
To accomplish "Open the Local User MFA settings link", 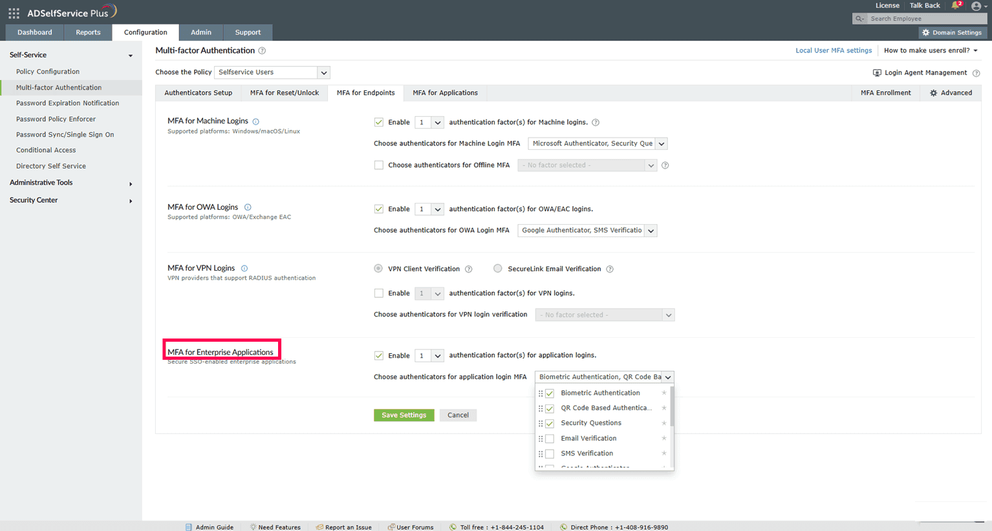I will click(x=834, y=50).
